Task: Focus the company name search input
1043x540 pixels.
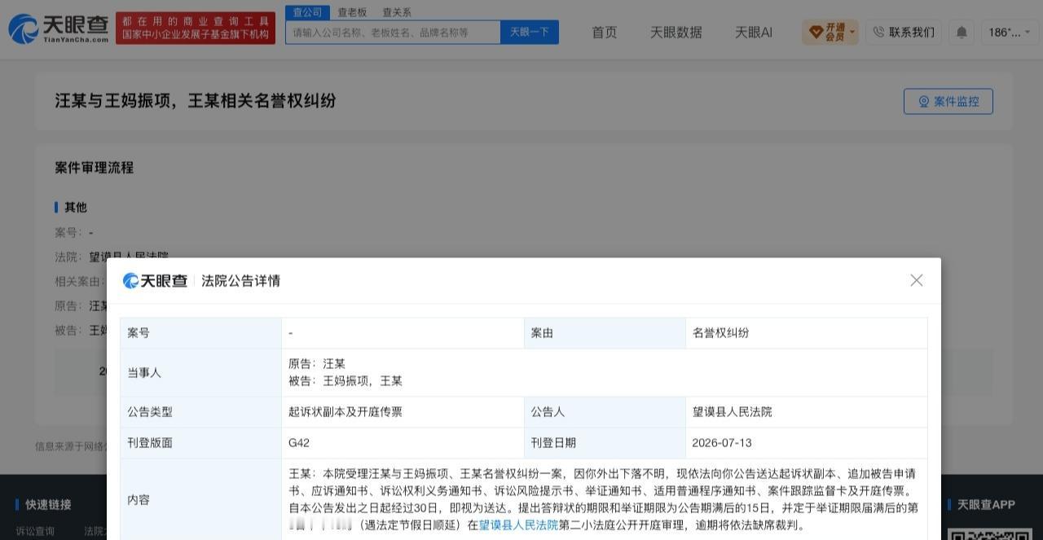Action: point(393,32)
